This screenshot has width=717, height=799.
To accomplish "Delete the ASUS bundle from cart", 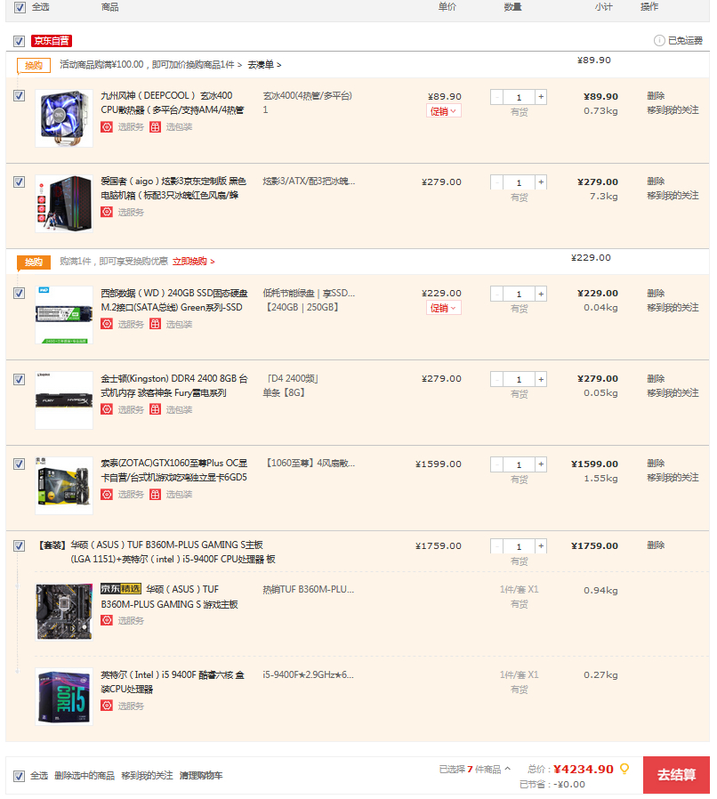I will [x=656, y=545].
